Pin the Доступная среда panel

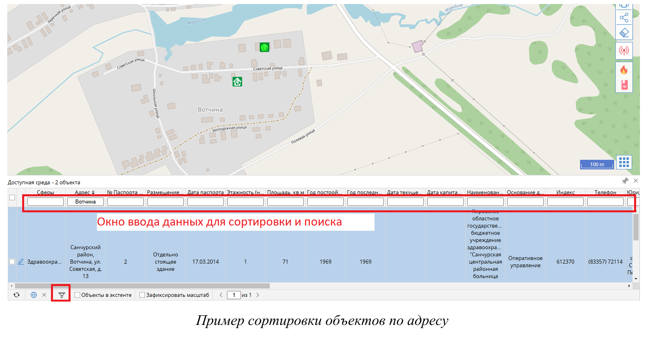point(625,181)
